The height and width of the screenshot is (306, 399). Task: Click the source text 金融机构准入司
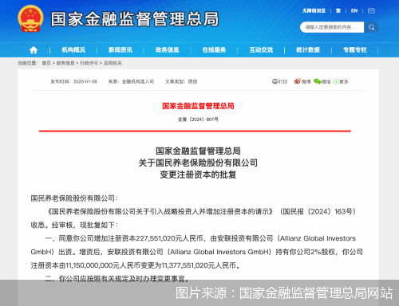[x=138, y=81]
